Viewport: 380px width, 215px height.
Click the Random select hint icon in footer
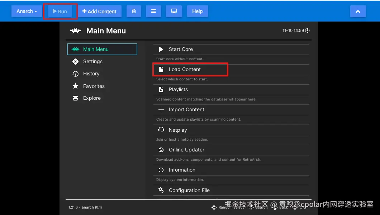click(x=214, y=207)
